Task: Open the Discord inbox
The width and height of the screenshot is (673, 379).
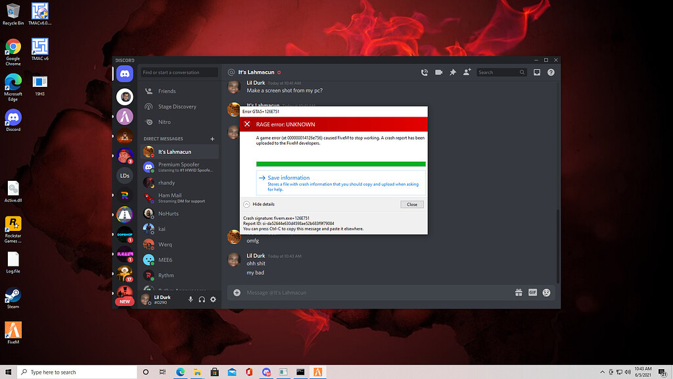Action: 537,72
